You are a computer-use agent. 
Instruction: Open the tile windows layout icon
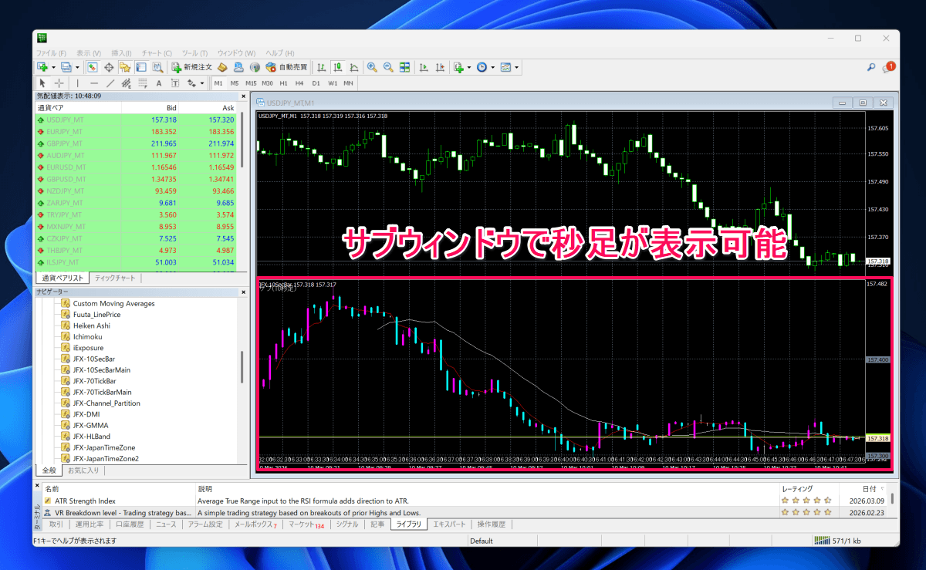[404, 68]
